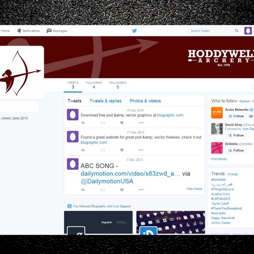Image resolution: width=254 pixels, height=254 pixels.
Task: Switch to Tweets & replies tab
Action: (x=106, y=101)
